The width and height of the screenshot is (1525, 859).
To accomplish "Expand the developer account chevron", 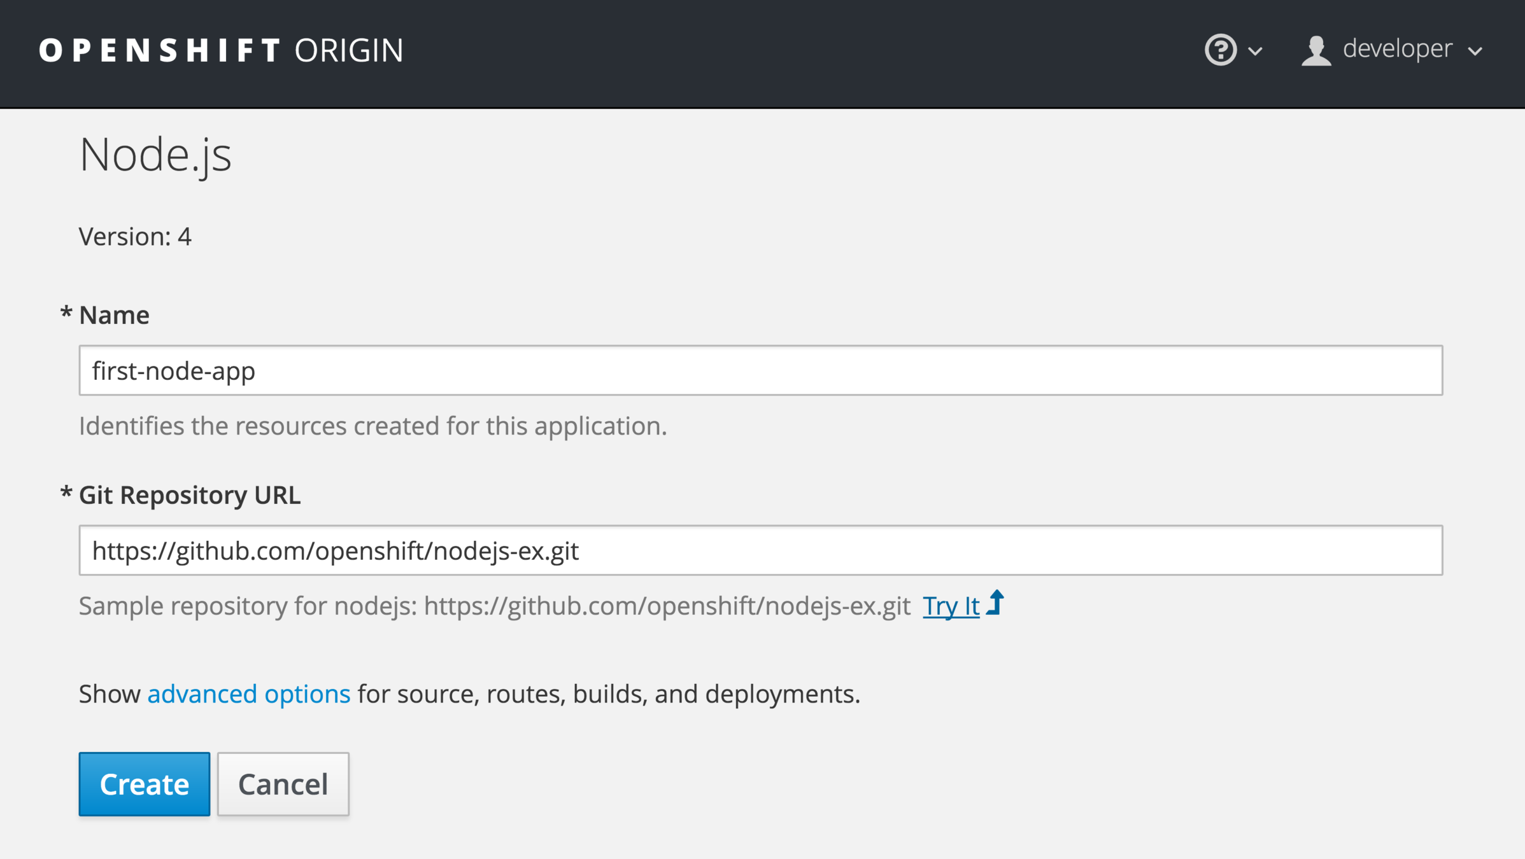I will [x=1475, y=51].
